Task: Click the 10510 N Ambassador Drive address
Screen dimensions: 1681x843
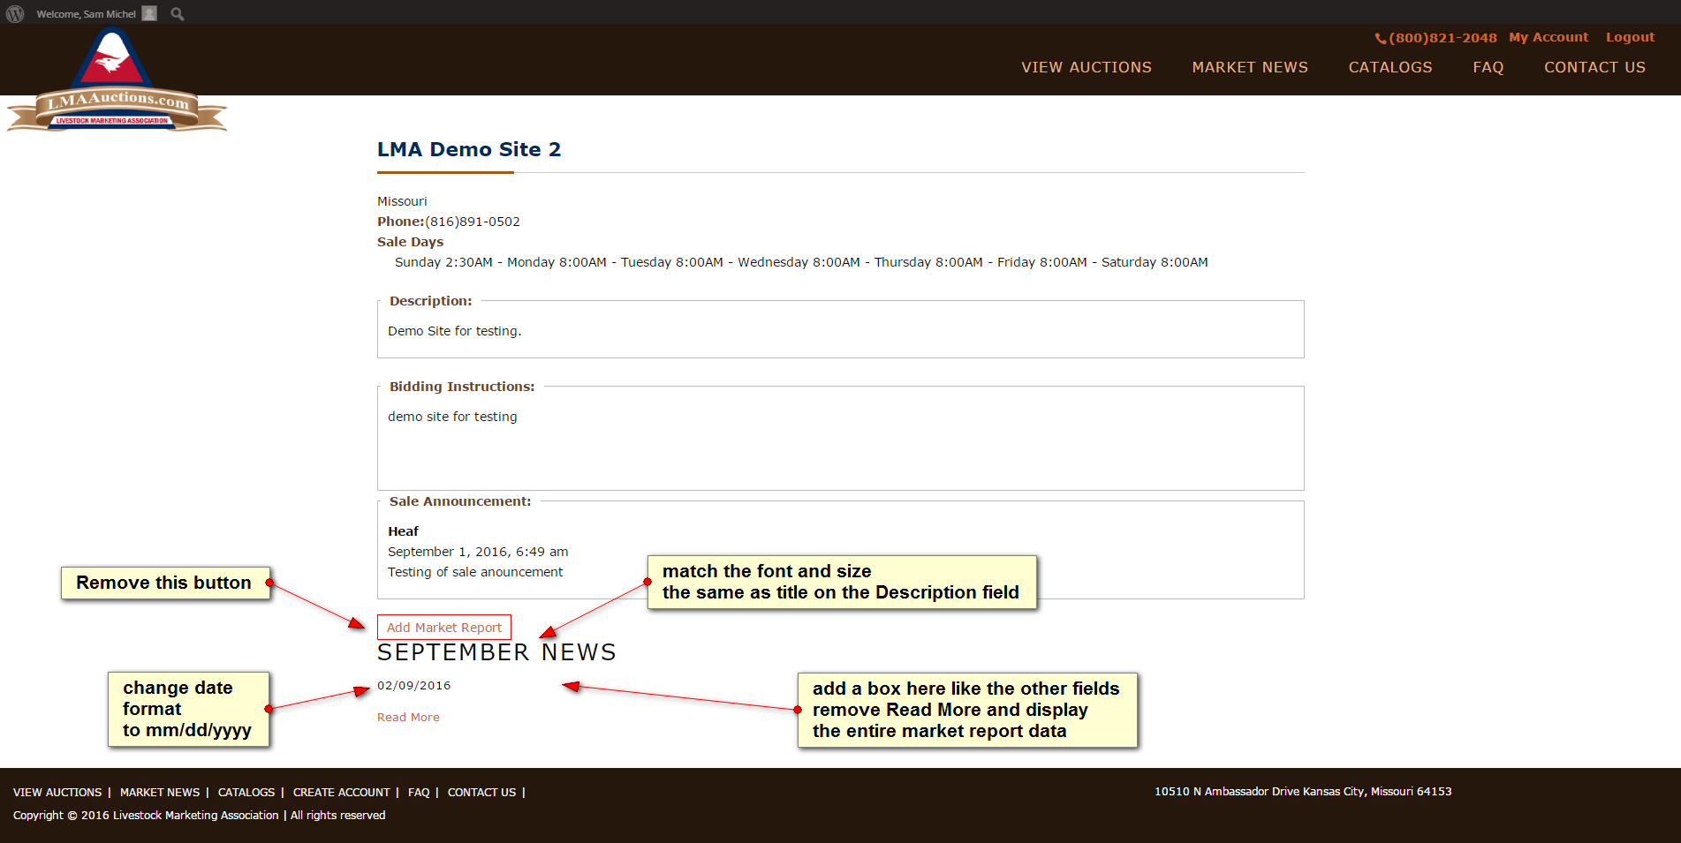Action: [1303, 792]
